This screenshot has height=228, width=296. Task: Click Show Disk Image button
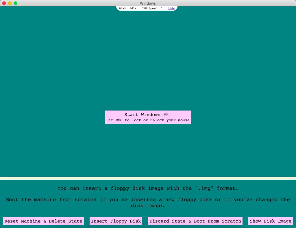point(271,221)
